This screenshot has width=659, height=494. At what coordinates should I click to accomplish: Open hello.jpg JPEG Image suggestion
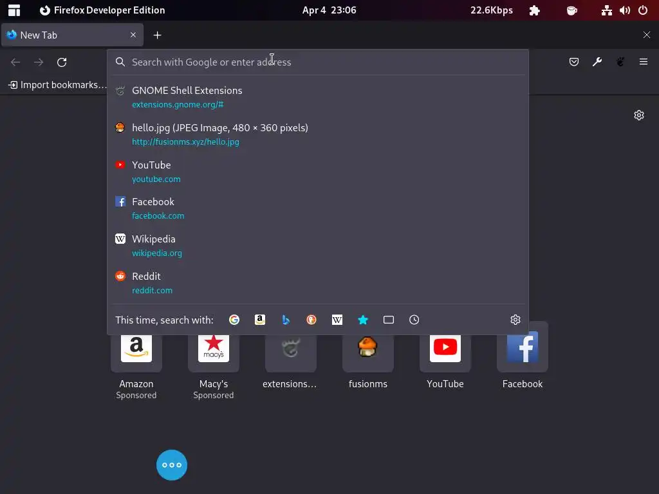(318, 134)
